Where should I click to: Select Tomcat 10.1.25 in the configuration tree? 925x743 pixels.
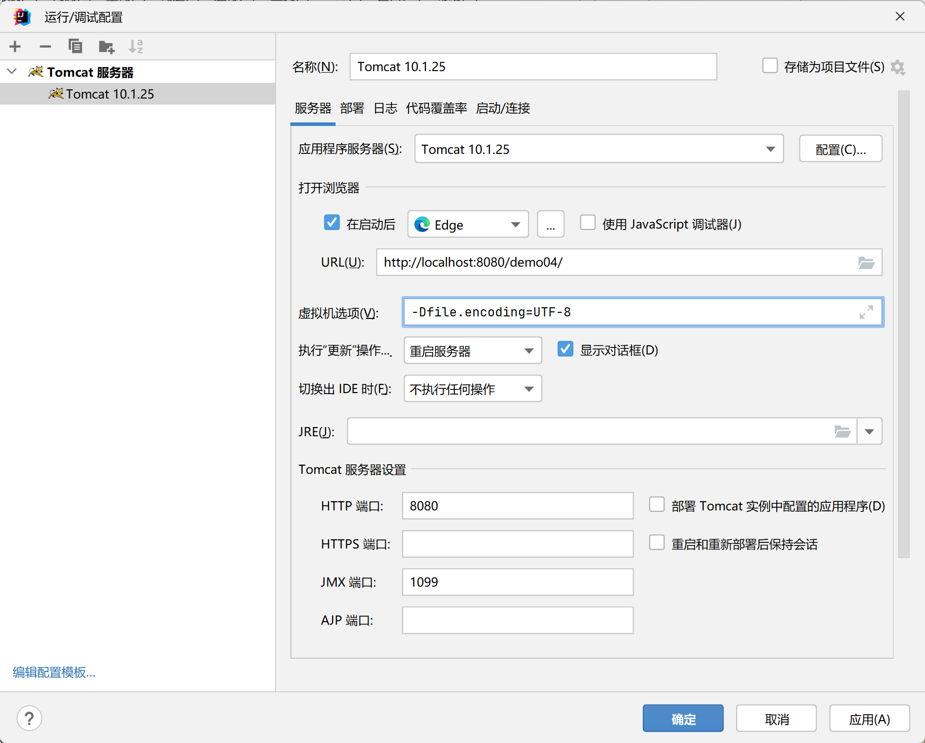[138, 94]
